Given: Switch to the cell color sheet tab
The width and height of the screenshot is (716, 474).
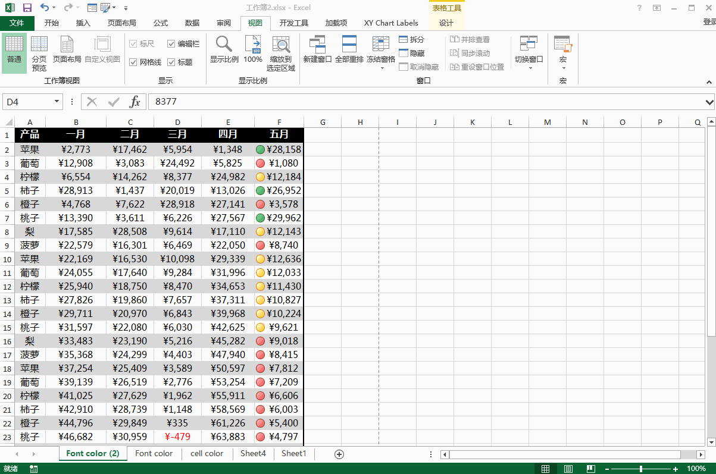Looking at the screenshot, I should point(207,453).
